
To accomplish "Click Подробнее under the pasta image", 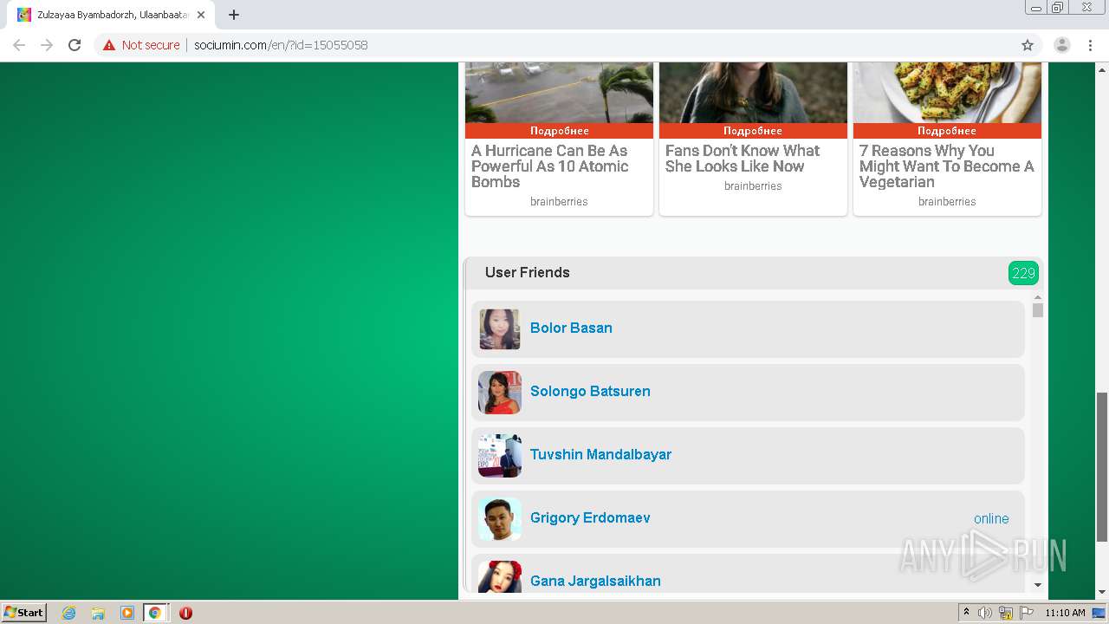I will pyautogui.click(x=947, y=131).
